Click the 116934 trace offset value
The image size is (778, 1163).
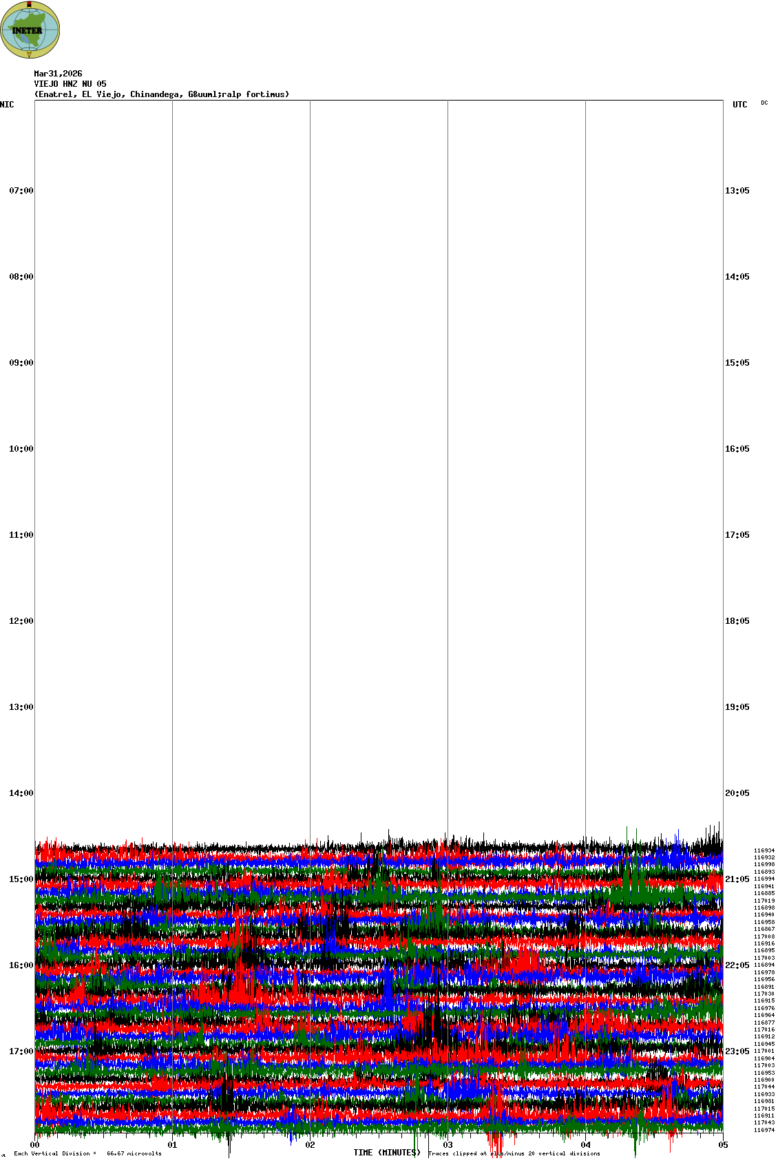coord(764,851)
